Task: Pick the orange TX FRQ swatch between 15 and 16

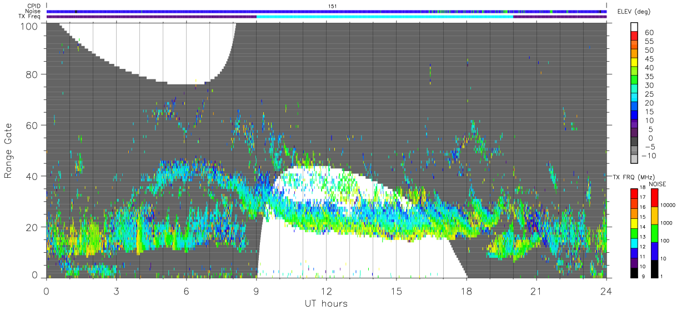Action: point(634,213)
